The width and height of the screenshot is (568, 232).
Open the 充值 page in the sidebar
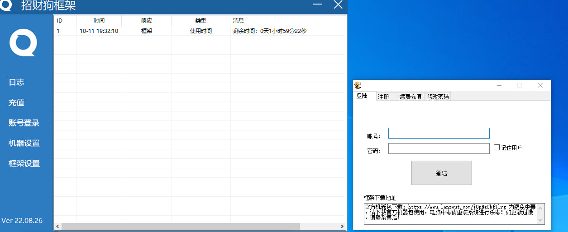click(16, 102)
